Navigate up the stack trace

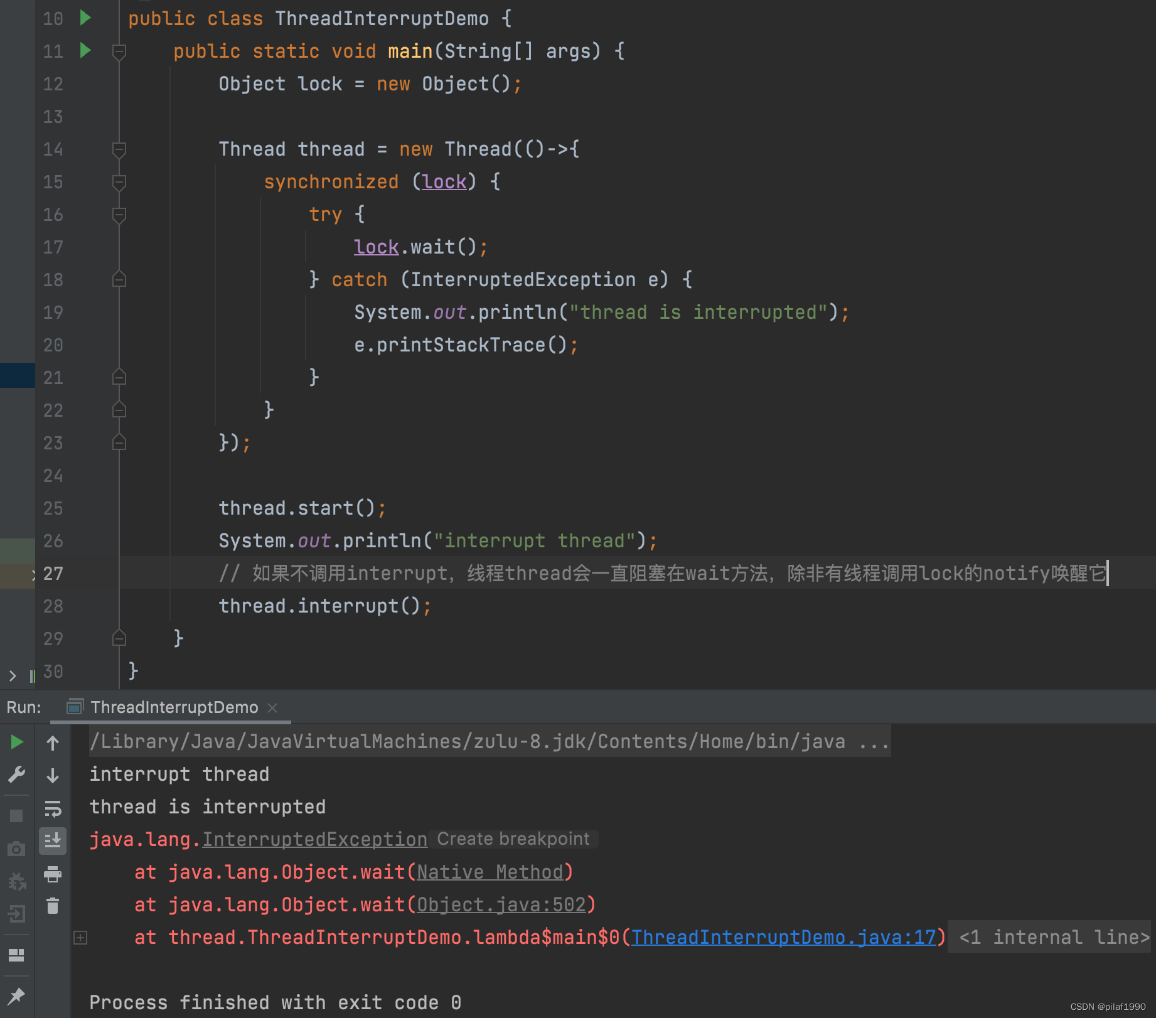coord(53,743)
